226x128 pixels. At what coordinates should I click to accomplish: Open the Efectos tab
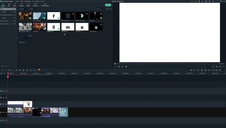(28, 5)
